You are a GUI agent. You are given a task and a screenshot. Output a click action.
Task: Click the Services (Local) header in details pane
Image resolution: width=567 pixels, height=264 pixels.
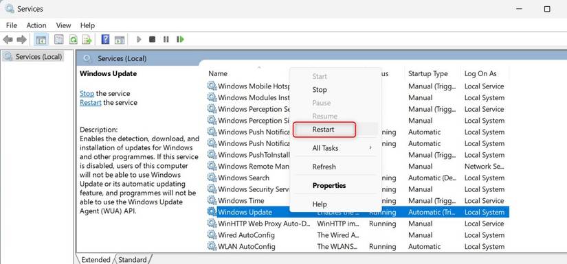click(x=122, y=58)
